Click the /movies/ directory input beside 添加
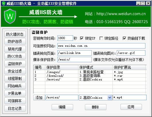Viewport: 152px width, 117px height. coord(62,98)
